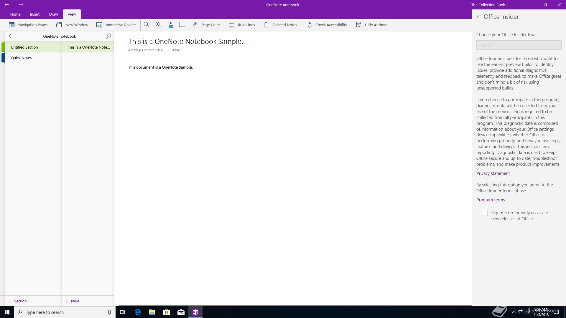Check 'Sign me up for early access'
This screenshot has height=318, width=566.
pos(485,213)
